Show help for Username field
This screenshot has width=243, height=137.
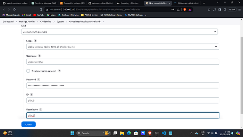click(39, 56)
